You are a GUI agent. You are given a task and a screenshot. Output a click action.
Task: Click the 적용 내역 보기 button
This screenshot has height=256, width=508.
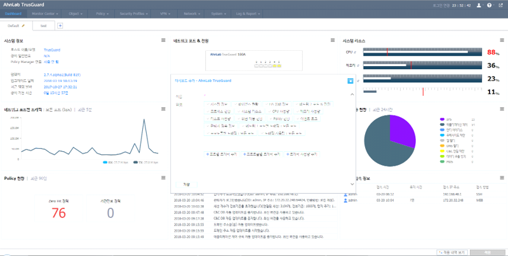click(452, 252)
